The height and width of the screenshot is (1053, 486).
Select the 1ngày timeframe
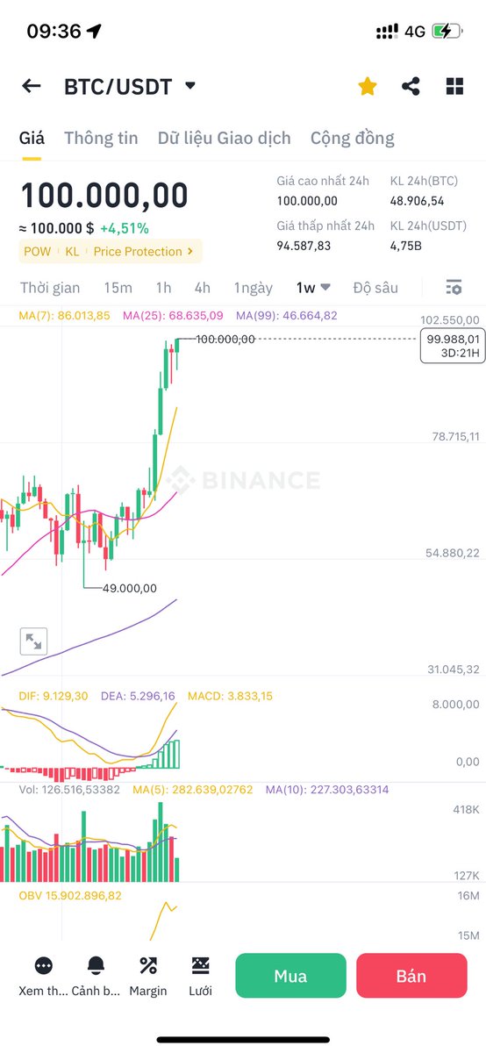tap(254, 288)
